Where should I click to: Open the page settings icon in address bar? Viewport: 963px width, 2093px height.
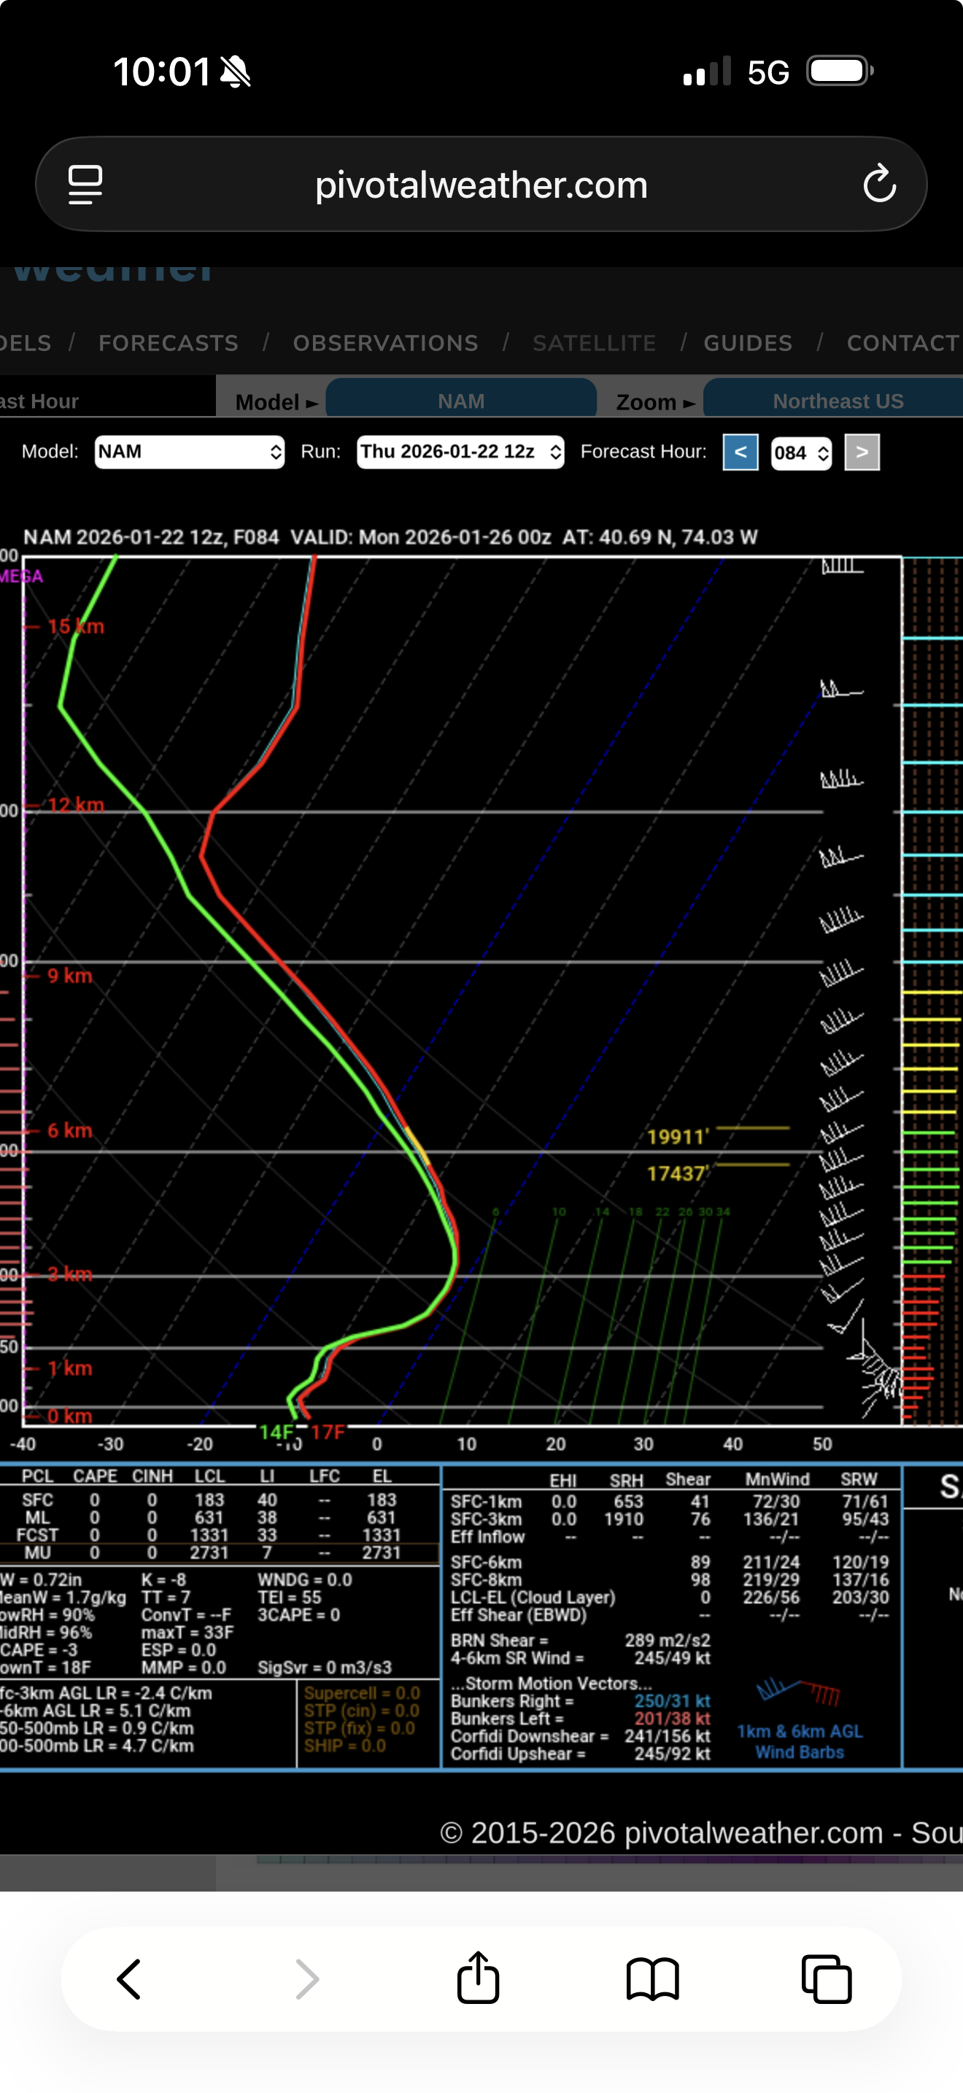[x=85, y=185]
